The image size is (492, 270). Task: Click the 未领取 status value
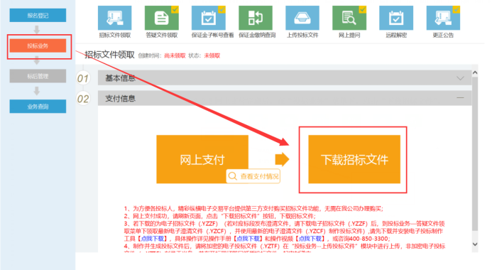212,56
